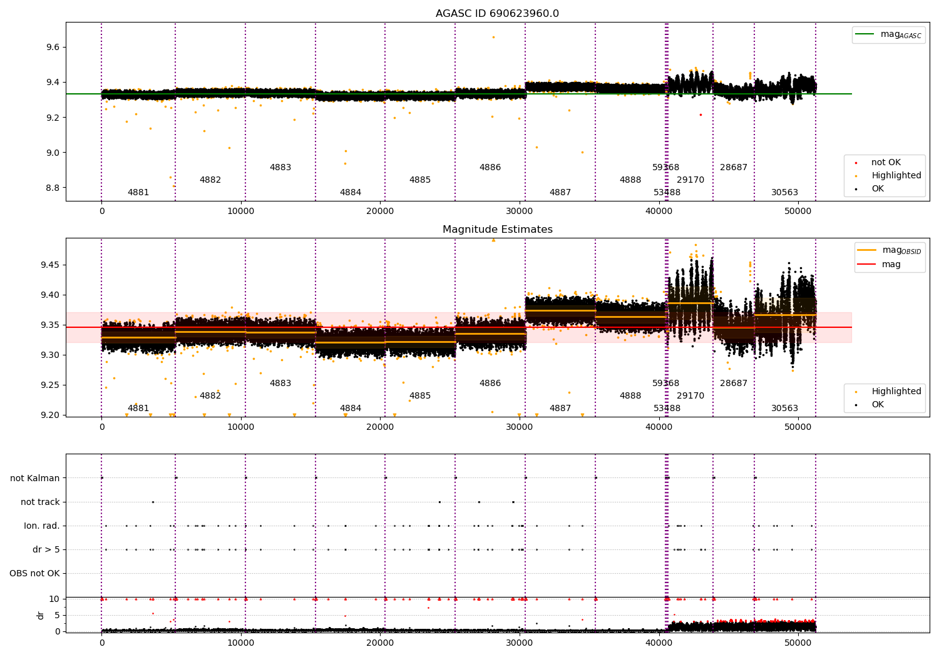Click the 10 tick on the dr axis
939x657 pixels.
click(x=54, y=599)
